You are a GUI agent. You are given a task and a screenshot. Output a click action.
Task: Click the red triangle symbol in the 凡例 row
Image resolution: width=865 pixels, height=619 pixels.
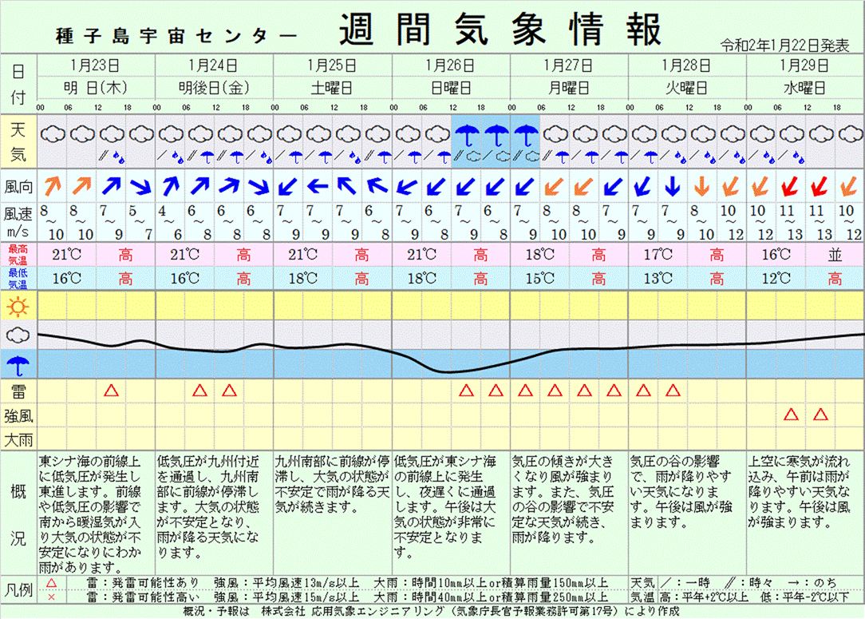pyautogui.click(x=52, y=585)
